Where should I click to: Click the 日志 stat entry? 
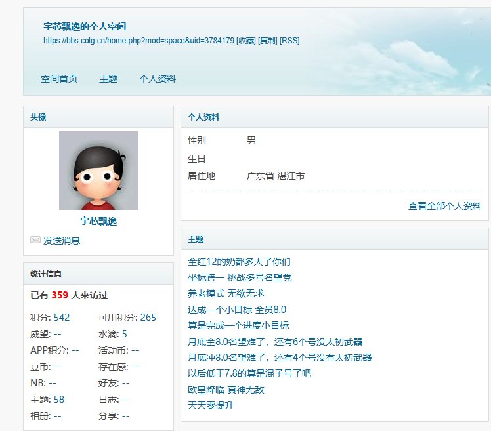click(x=114, y=400)
